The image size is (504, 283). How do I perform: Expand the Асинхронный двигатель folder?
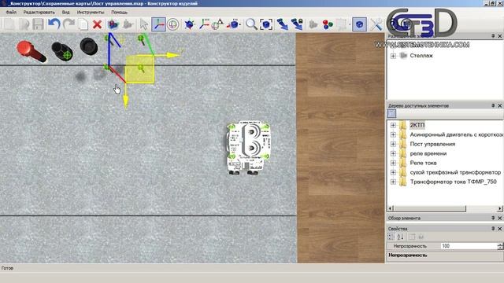point(393,134)
